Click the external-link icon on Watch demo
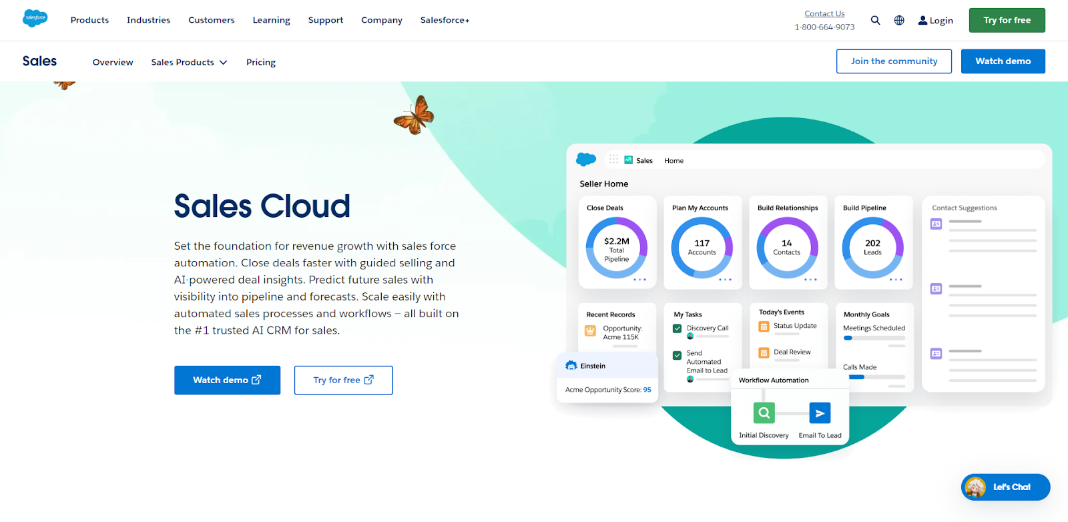The width and height of the screenshot is (1068, 522). [256, 379]
